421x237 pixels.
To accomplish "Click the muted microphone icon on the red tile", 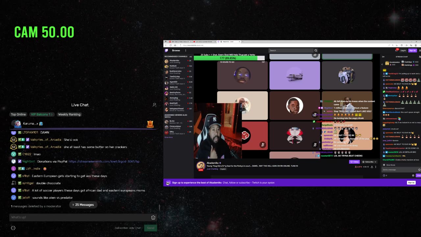I will [x=262, y=145].
